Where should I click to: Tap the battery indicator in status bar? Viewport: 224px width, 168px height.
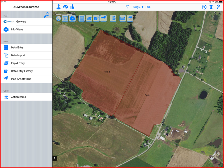221,2
